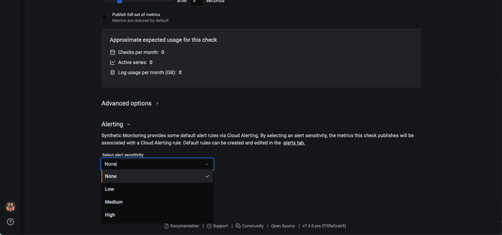
Task: Click the database icon beside Log usage
Action: click(113, 72)
